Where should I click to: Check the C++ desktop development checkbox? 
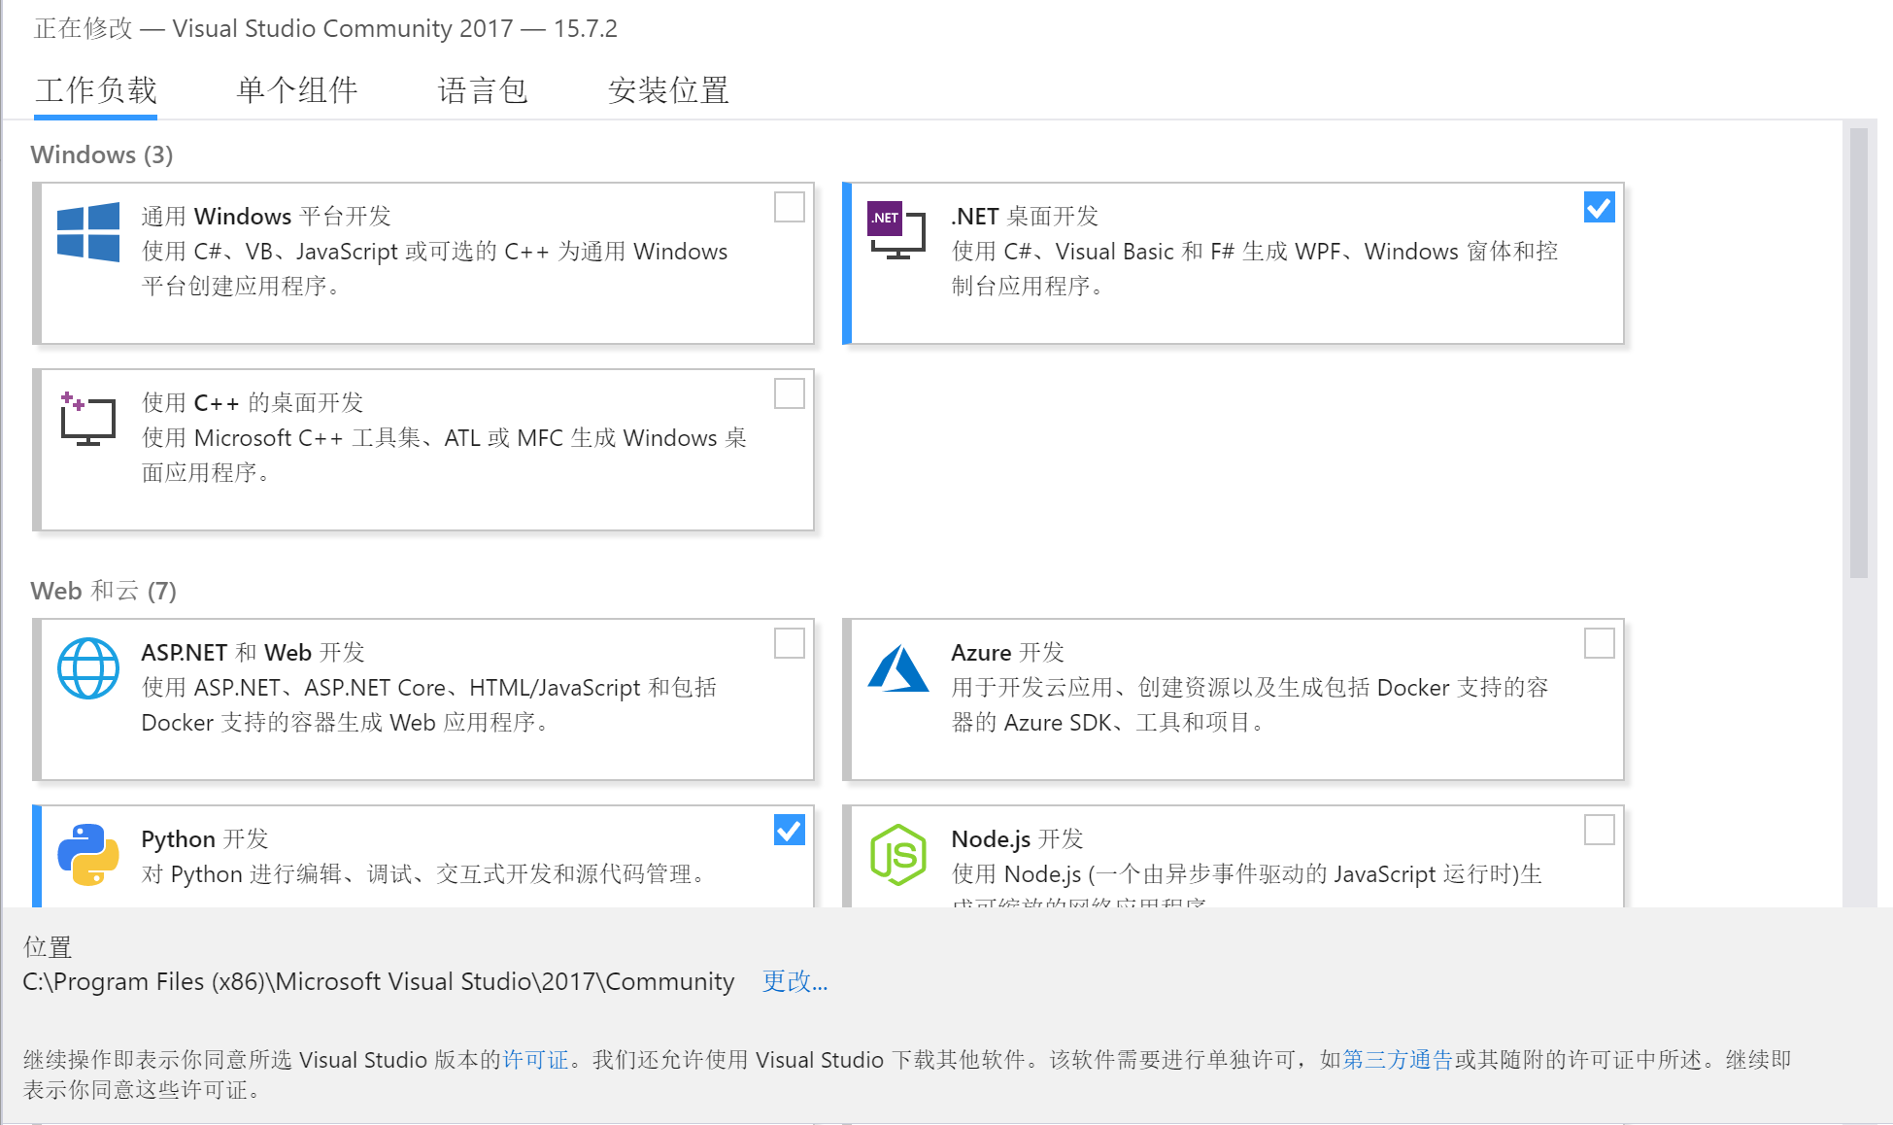789,393
